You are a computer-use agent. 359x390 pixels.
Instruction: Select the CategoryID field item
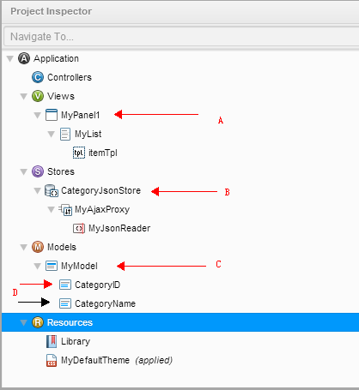89,285
